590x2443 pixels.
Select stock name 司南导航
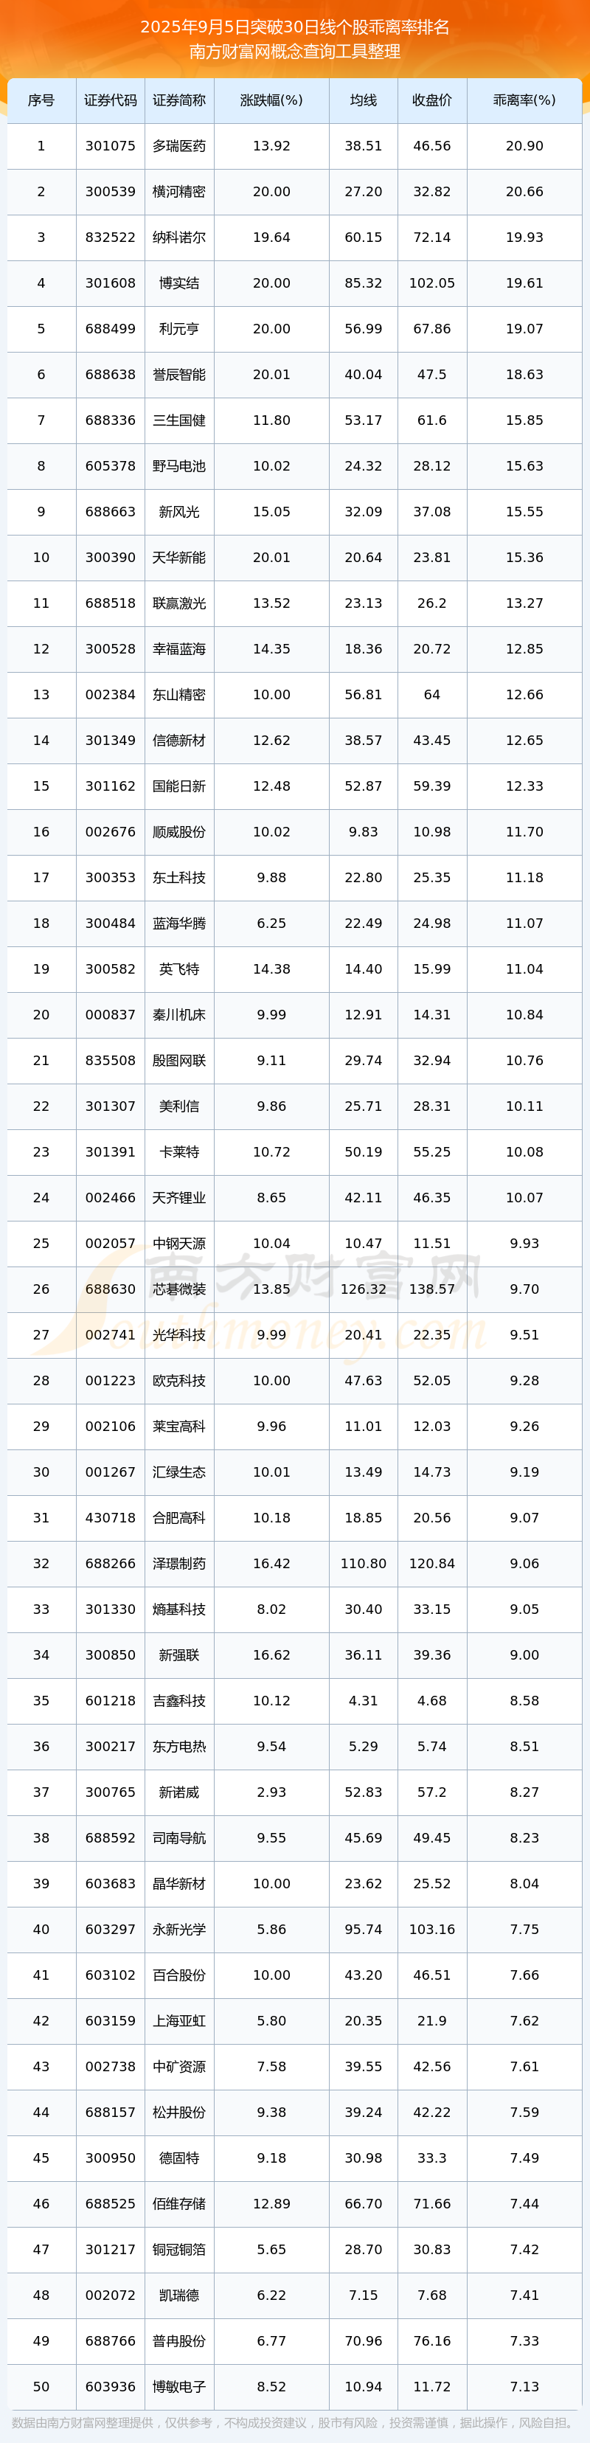[179, 1838]
